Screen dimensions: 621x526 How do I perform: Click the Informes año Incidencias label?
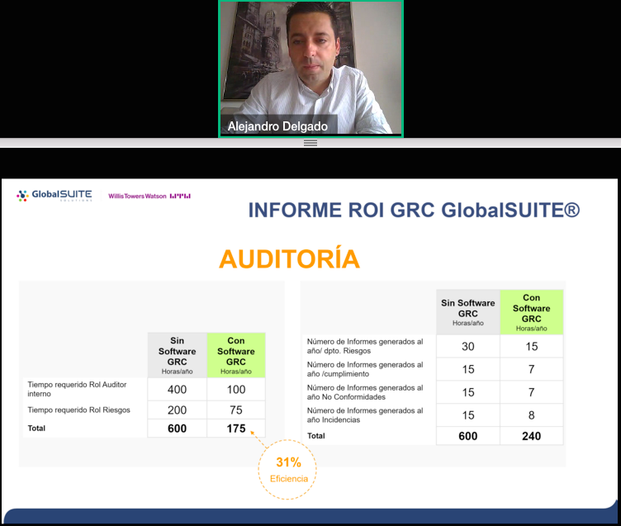[x=365, y=415]
